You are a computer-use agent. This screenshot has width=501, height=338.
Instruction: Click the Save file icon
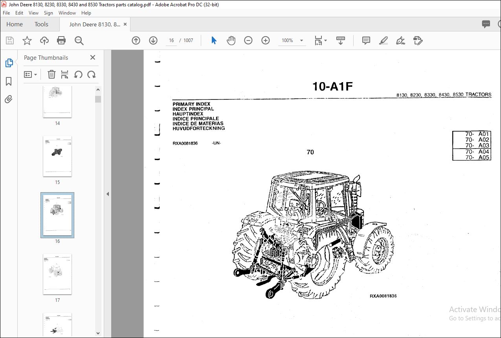[x=10, y=40]
